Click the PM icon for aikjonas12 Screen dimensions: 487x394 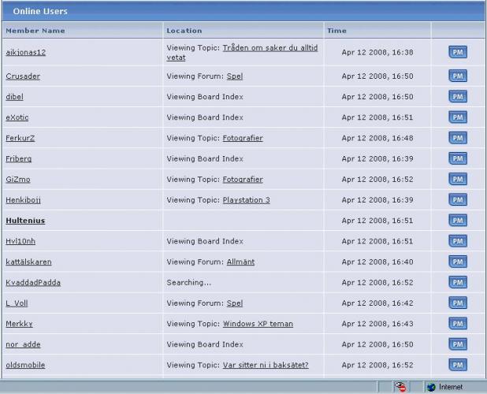[x=457, y=53]
